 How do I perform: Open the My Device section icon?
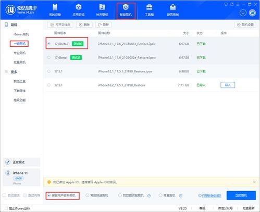55,7
